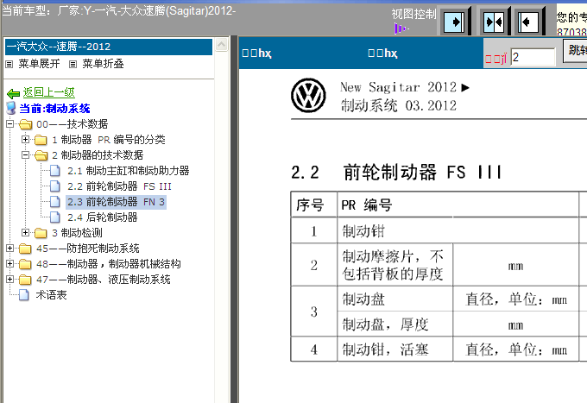Click the view control center-split arrows icon
Image resolution: width=587 pixels, height=403 pixels.
click(x=494, y=22)
